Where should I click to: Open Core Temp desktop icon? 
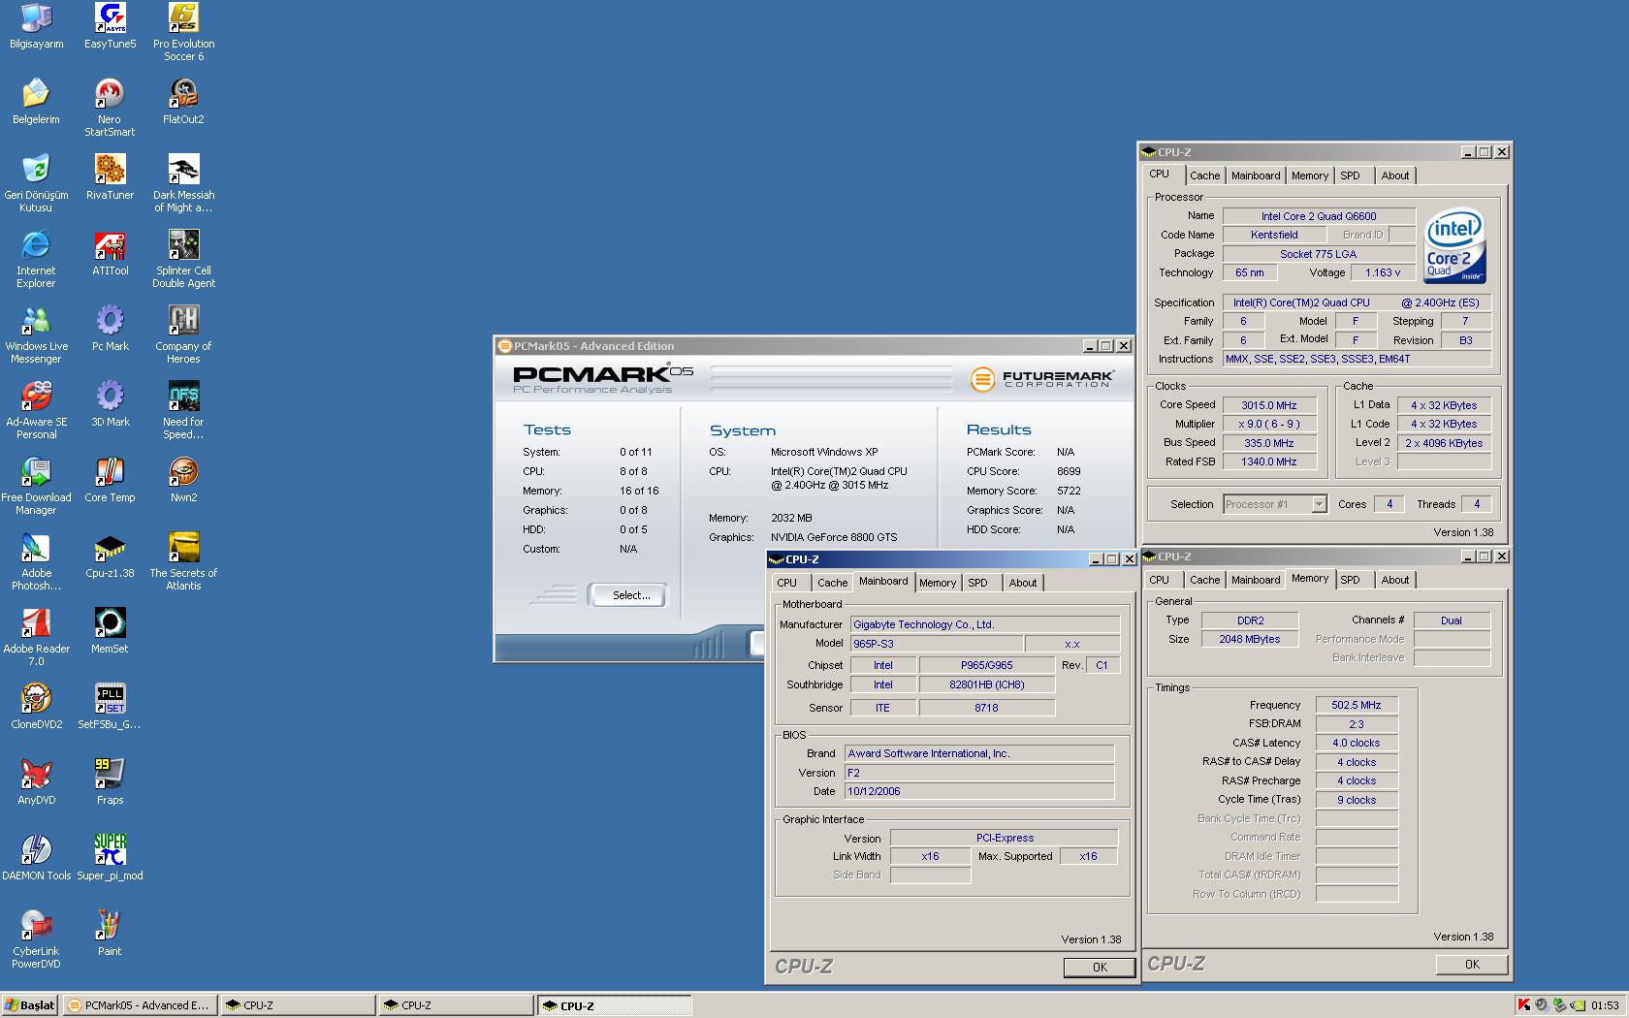point(110,480)
